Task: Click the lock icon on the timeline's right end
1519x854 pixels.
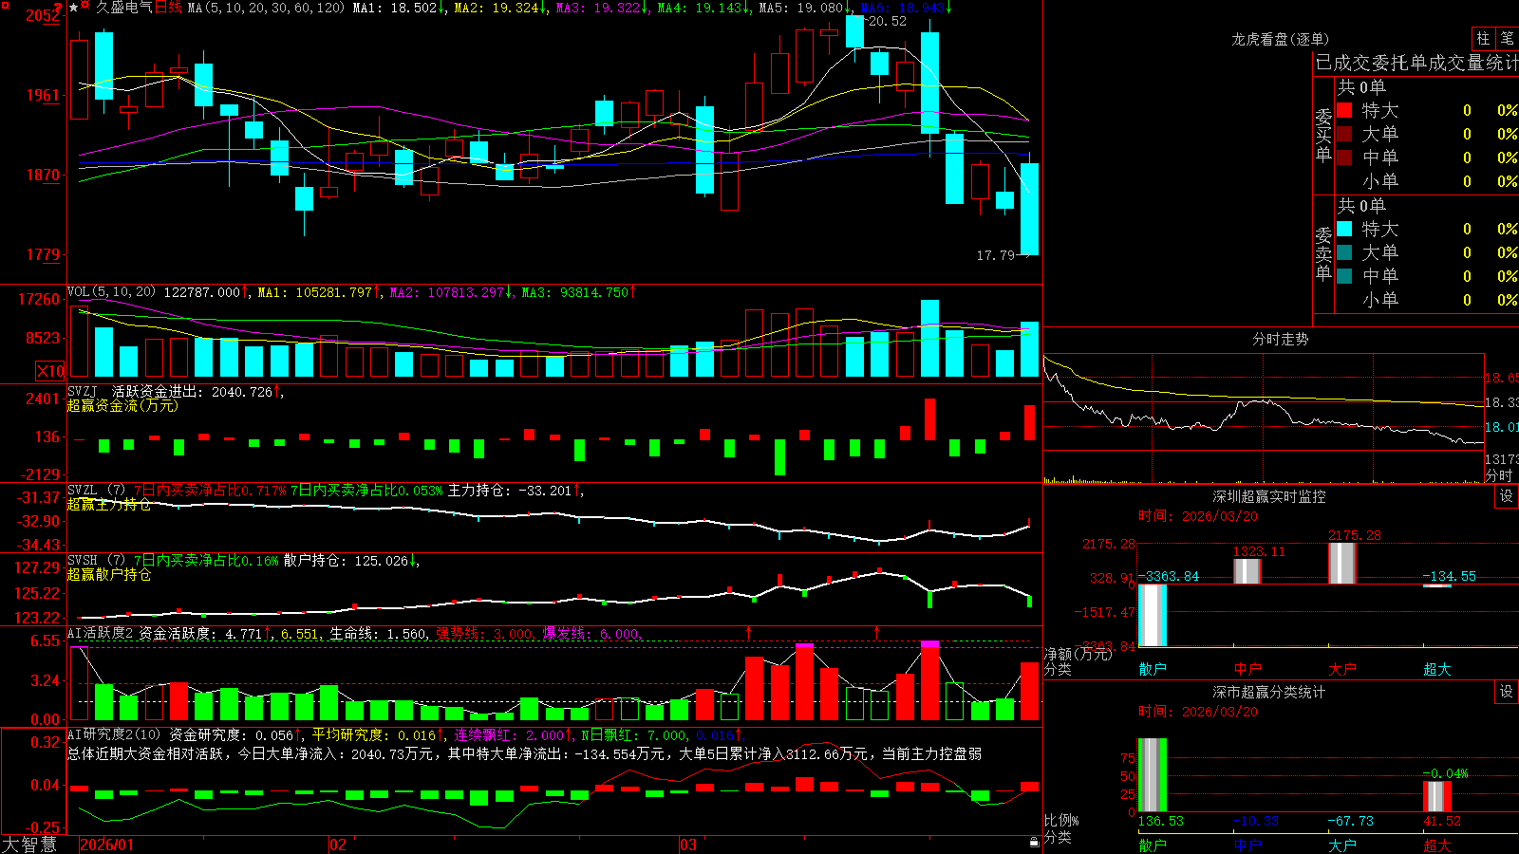Action: tap(1035, 843)
